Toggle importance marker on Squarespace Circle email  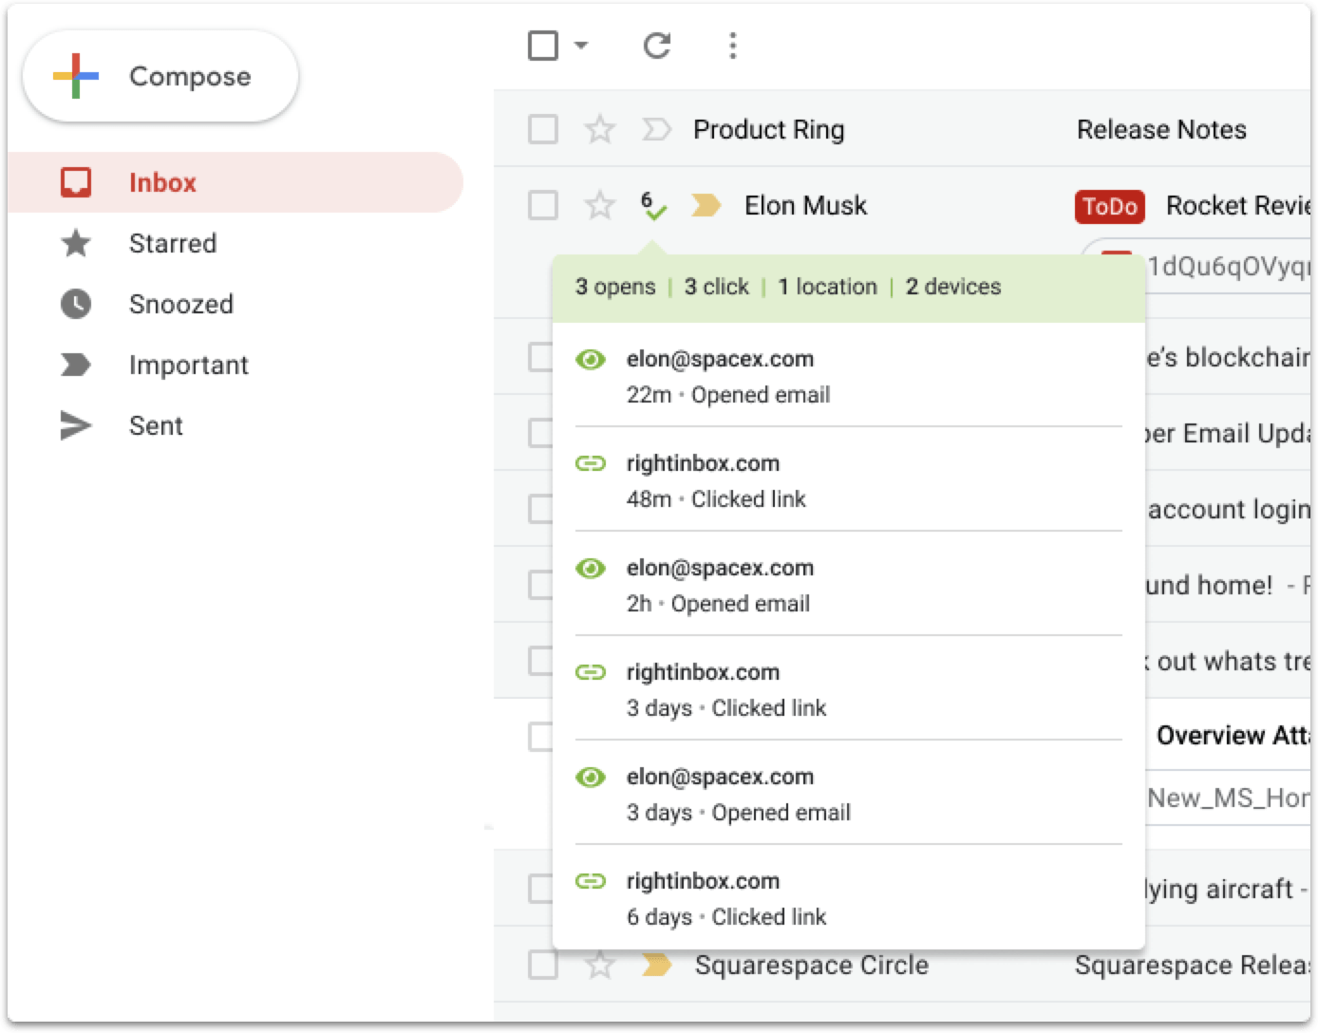point(656,965)
